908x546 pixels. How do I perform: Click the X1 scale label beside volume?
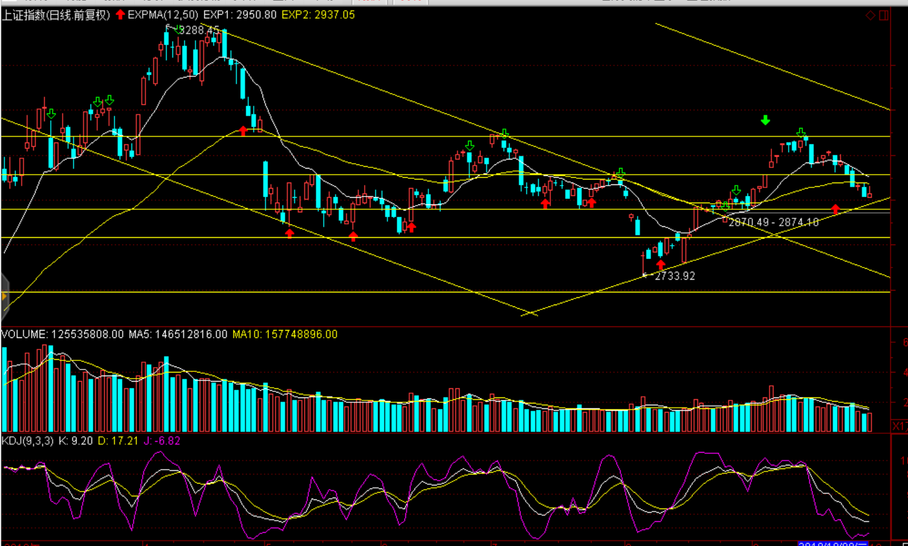coord(899,426)
